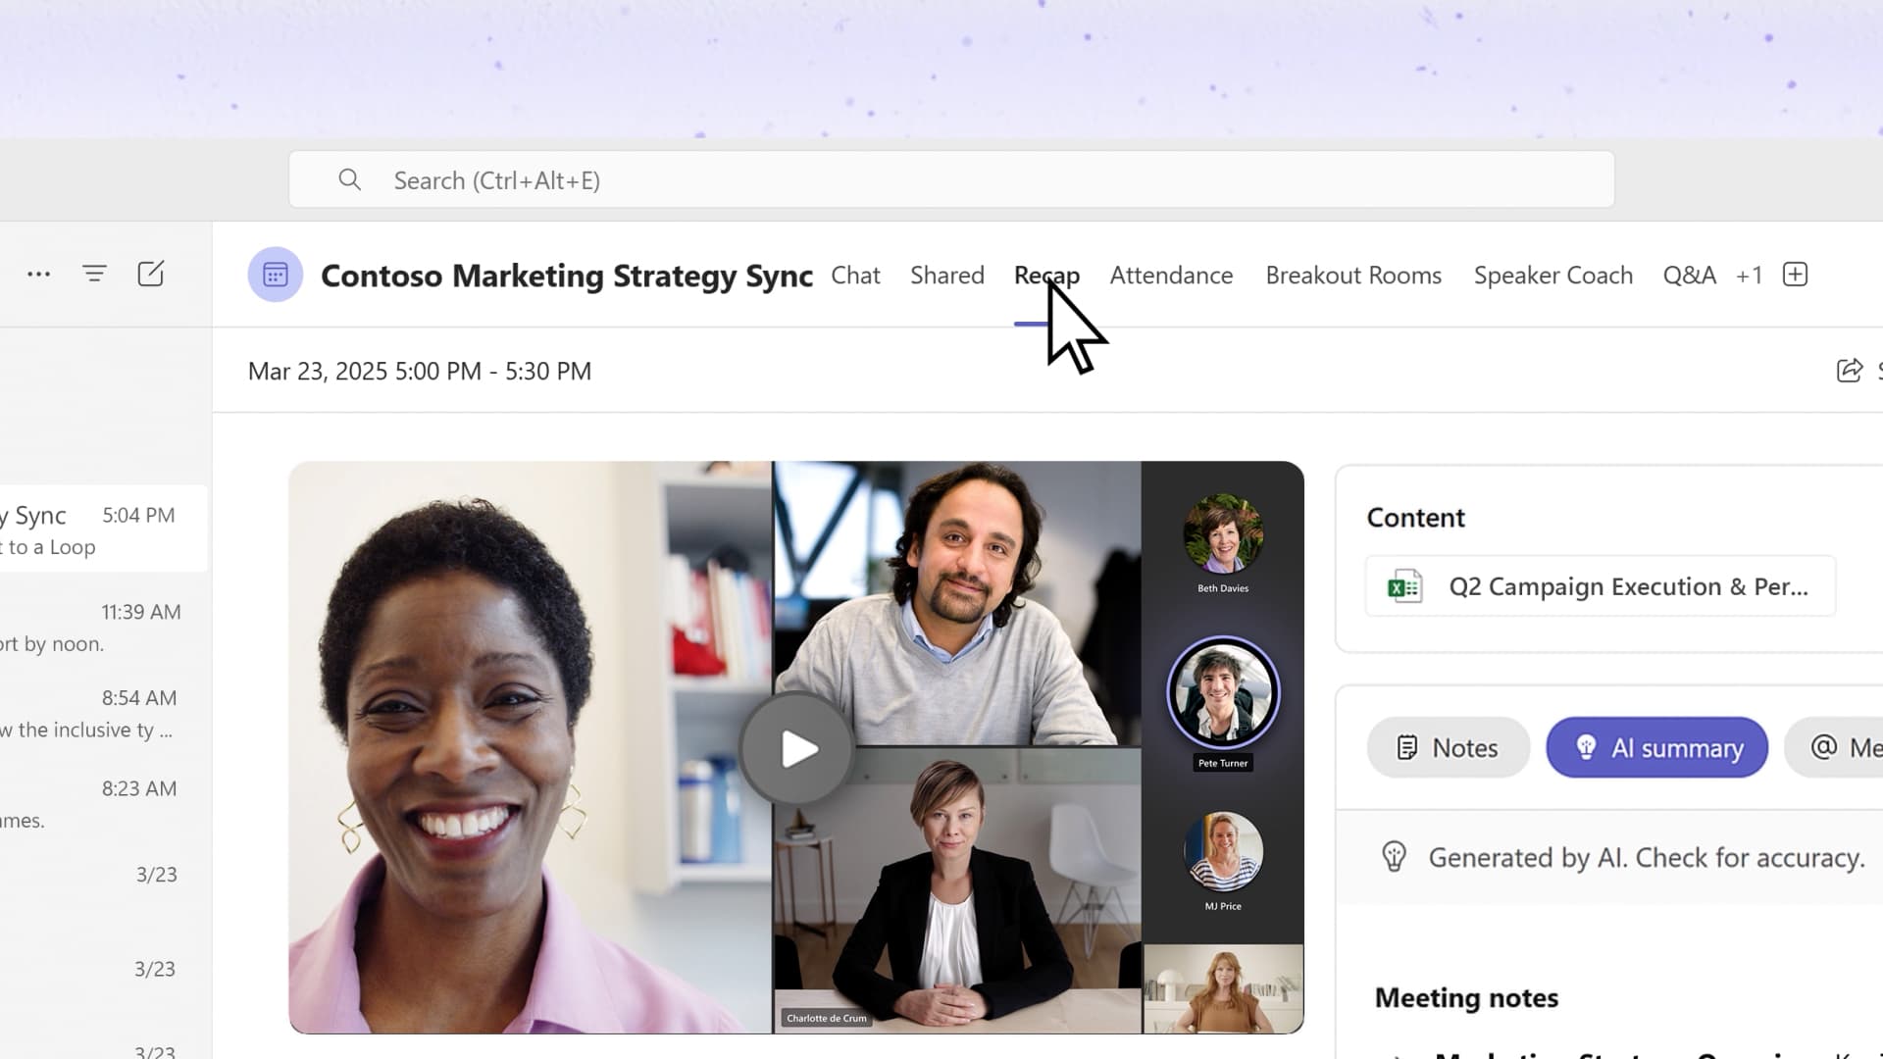Switch to the Chat tab
This screenshot has width=1883, height=1059.
point(855,276)
